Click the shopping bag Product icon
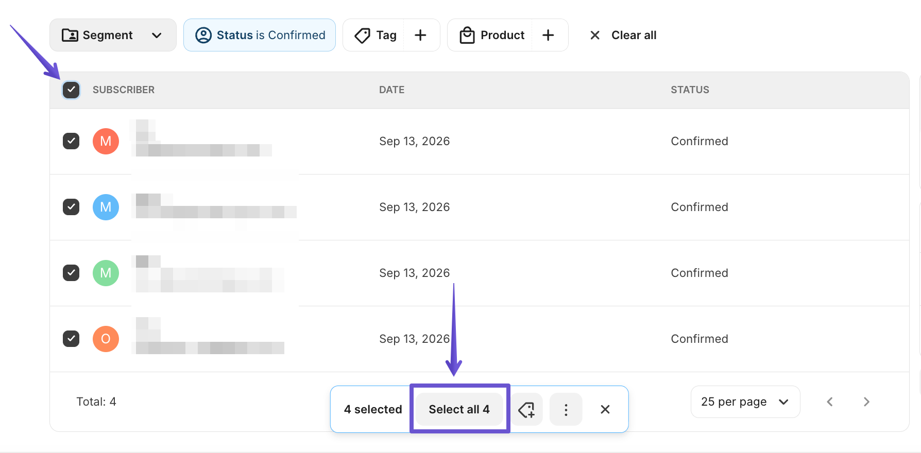The height and width of the screenshot is (453, 921). point(467,35)
